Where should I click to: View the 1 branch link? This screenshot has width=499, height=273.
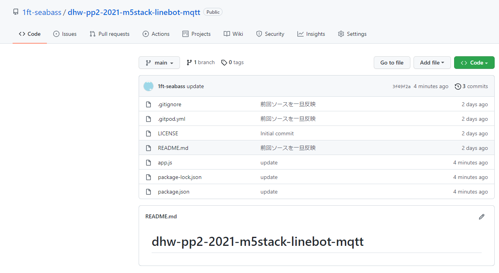(200, 62)
